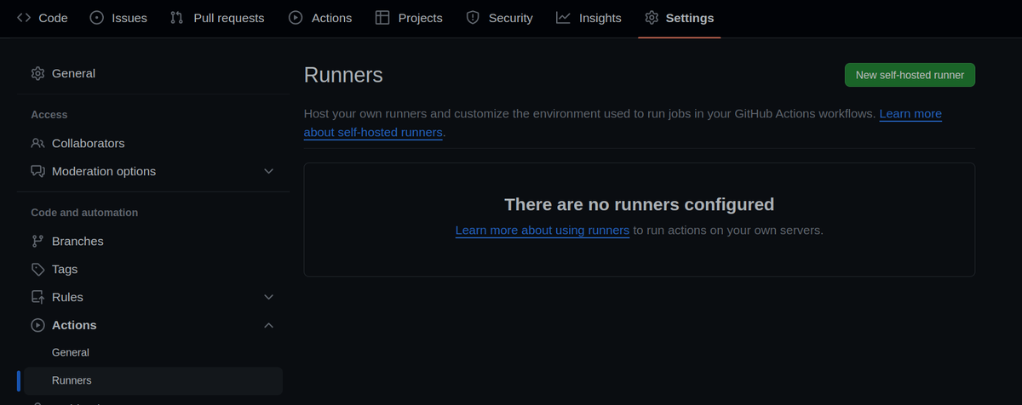Open Tags settings page
Image resolution: width=1022 pixels, height=405 pixels.
153,269
